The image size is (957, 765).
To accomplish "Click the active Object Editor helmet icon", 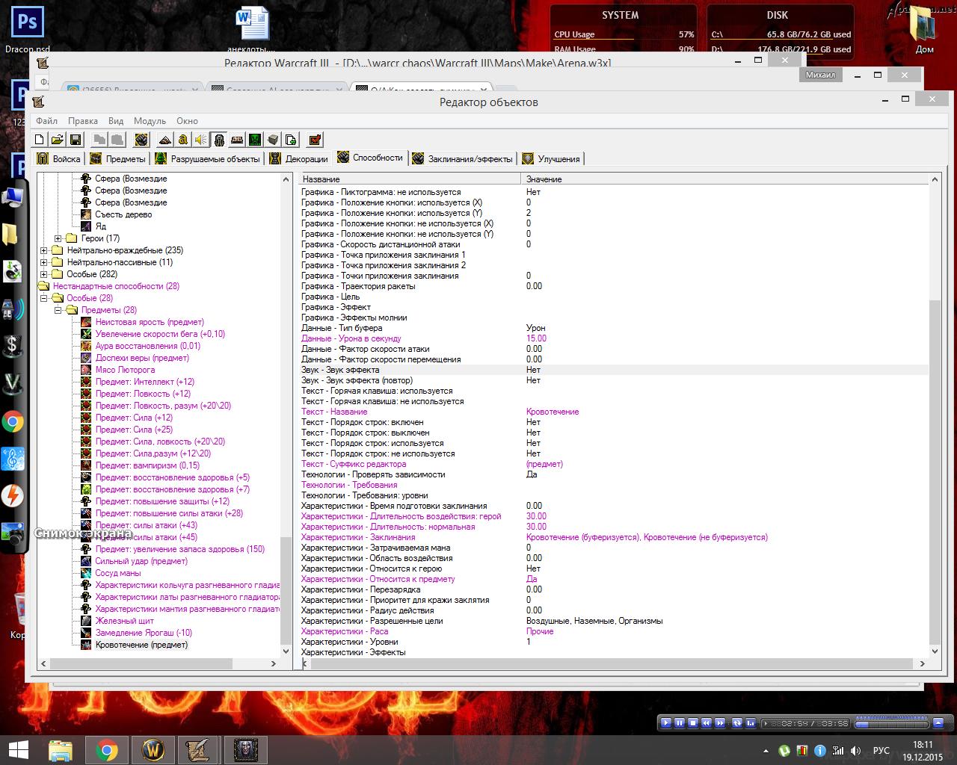I will (x=219, y=140).
